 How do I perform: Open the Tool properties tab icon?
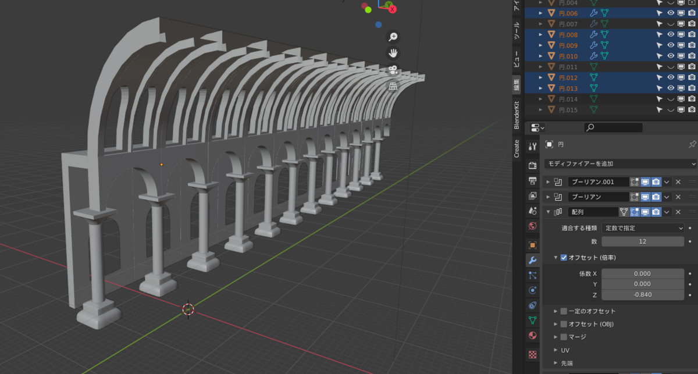click(532, 145)
